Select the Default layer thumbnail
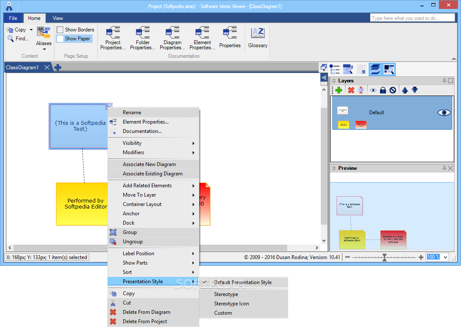The height and width of the screenshot is (327, 461). [x=352, y=118]
